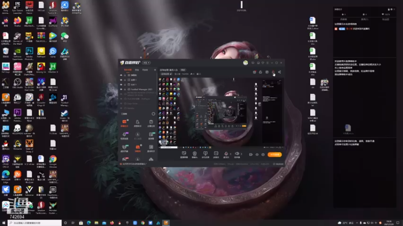Screen dimensions: 403x226
Task: Open the screen capture source tool
Action: 184,154
